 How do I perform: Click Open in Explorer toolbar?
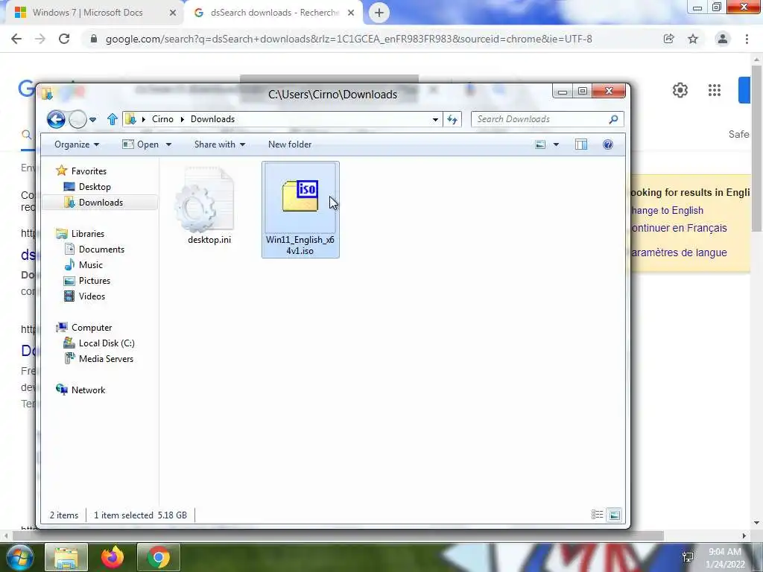tap(141, 144)
